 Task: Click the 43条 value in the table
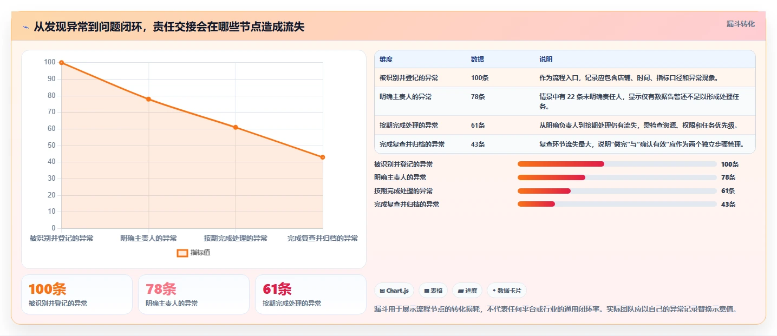point(478,144)
